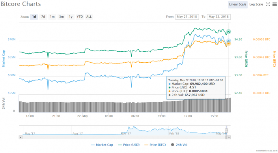The height and width of the screenshot is (153, 278).
Task: Click the $3.60 price axis label
Action: [238, 57]
